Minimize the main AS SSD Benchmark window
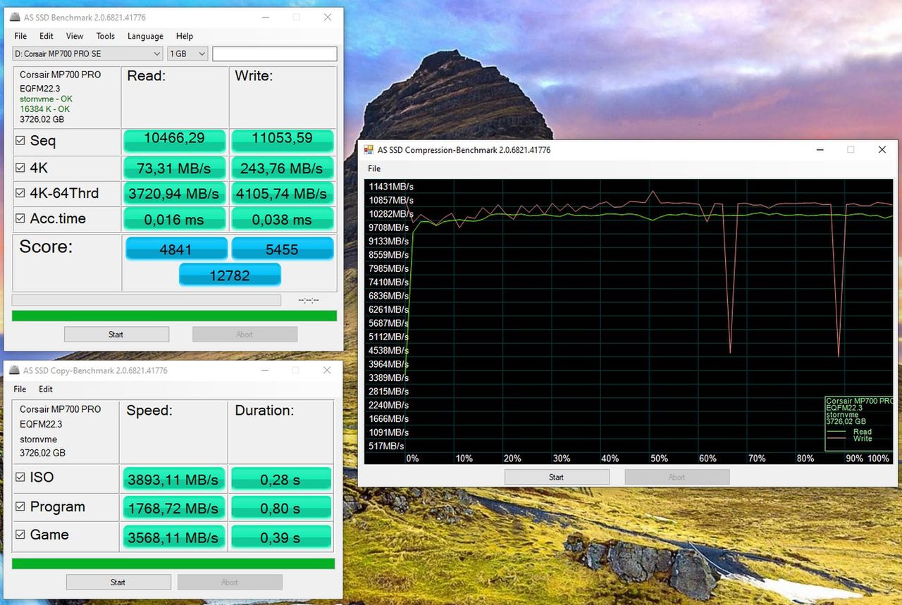The width and height of the screenshot is (902, 605). tap(266, 17)
